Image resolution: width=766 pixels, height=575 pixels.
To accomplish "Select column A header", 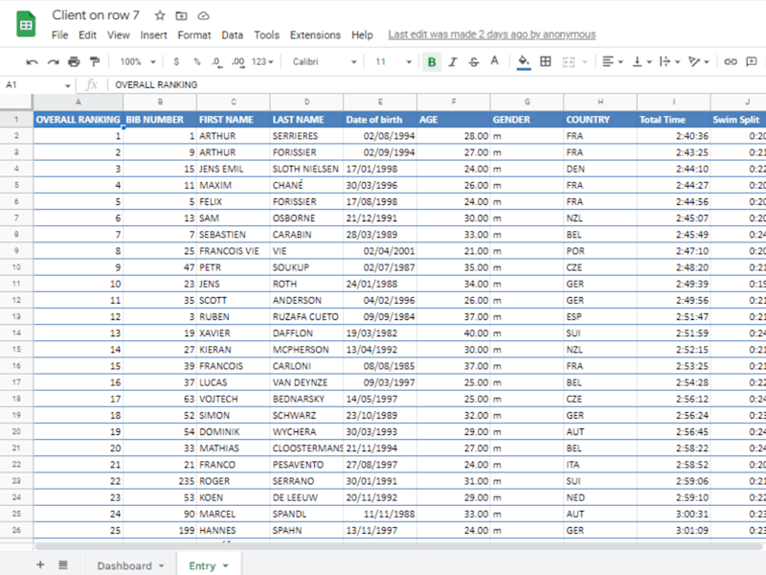I will click(x=79, y=102).
